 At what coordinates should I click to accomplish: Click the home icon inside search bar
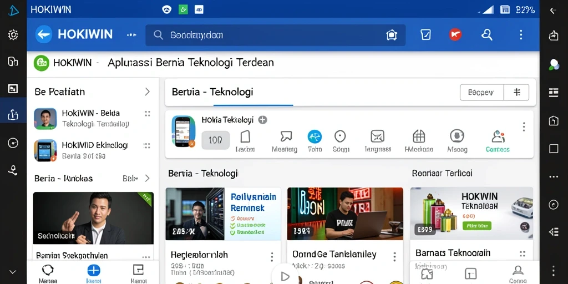pos(392,35)
